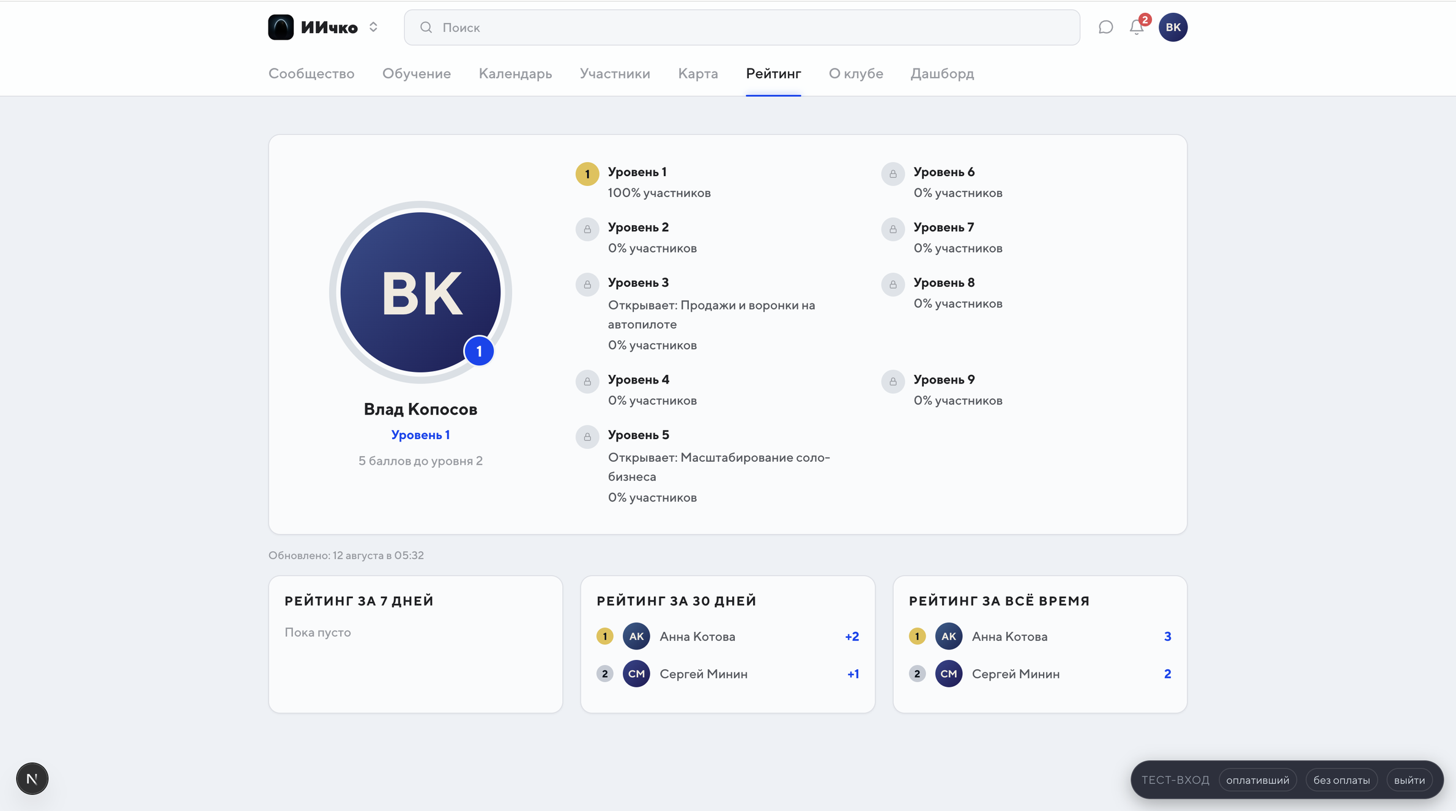Image resolution: width=1456 pixels, height=811 pixels.
Task: Click the Рейтинг за 7 дней heading
Action: click(x=359, y=601)
